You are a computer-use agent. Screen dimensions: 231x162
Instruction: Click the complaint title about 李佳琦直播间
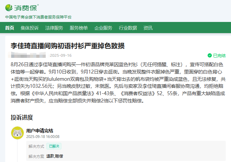68,46
